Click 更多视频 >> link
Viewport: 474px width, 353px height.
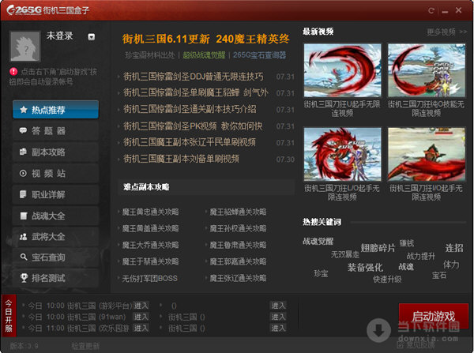(x=447, y=32)
